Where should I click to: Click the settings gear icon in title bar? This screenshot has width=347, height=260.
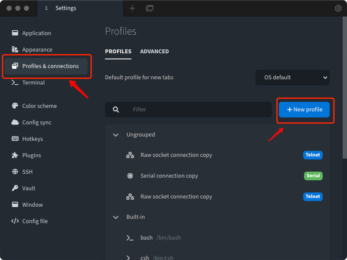[338, 8]
